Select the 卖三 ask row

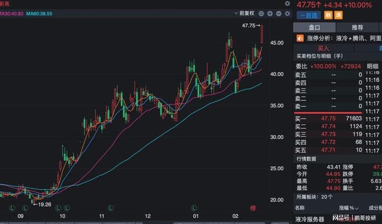click(328, 91)
